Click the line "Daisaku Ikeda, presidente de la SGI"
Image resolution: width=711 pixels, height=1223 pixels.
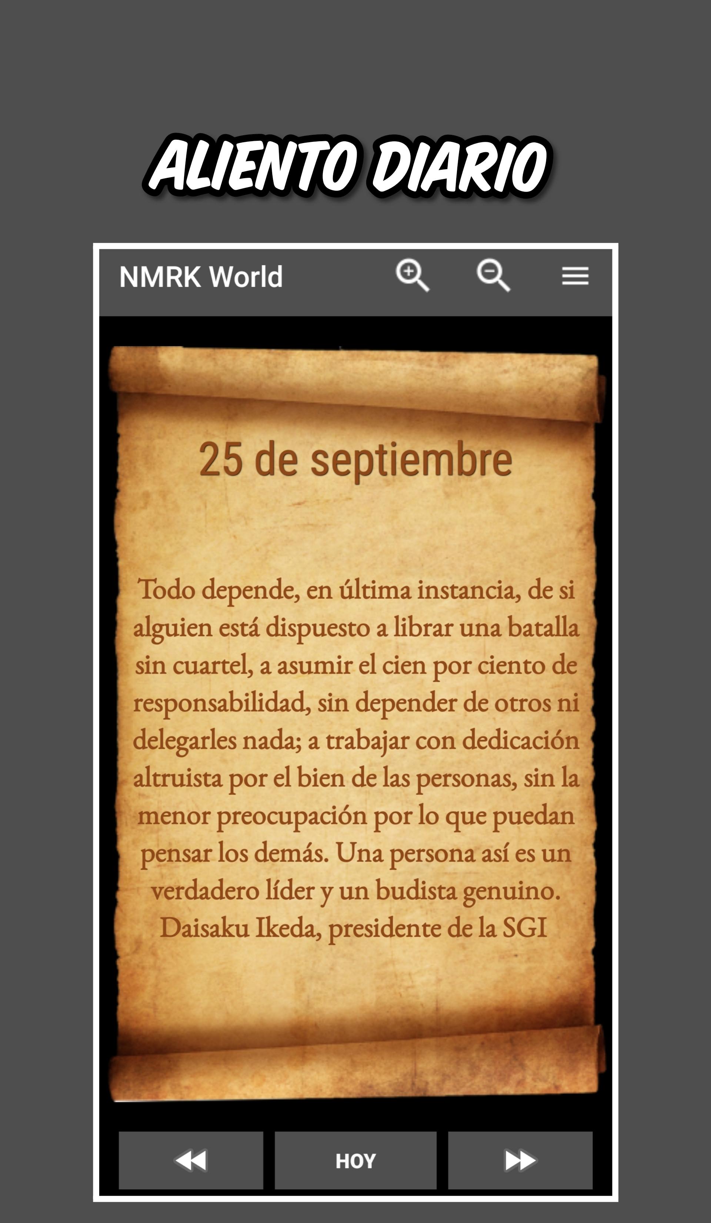[x=354, y=928]
